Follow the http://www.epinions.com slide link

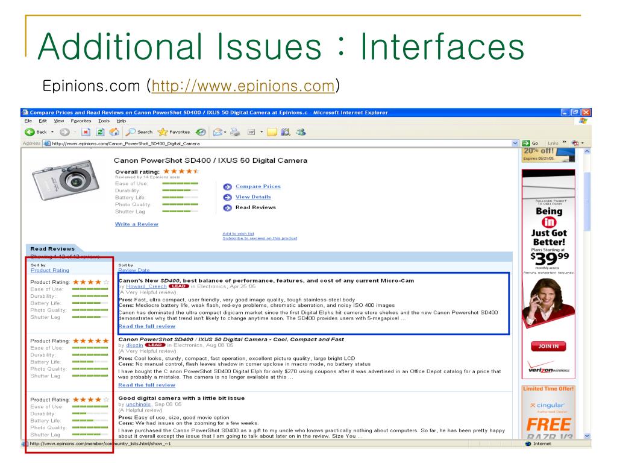[x=243, y=86]
